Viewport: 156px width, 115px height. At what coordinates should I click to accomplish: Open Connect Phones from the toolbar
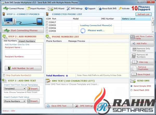tap(14, 9)
